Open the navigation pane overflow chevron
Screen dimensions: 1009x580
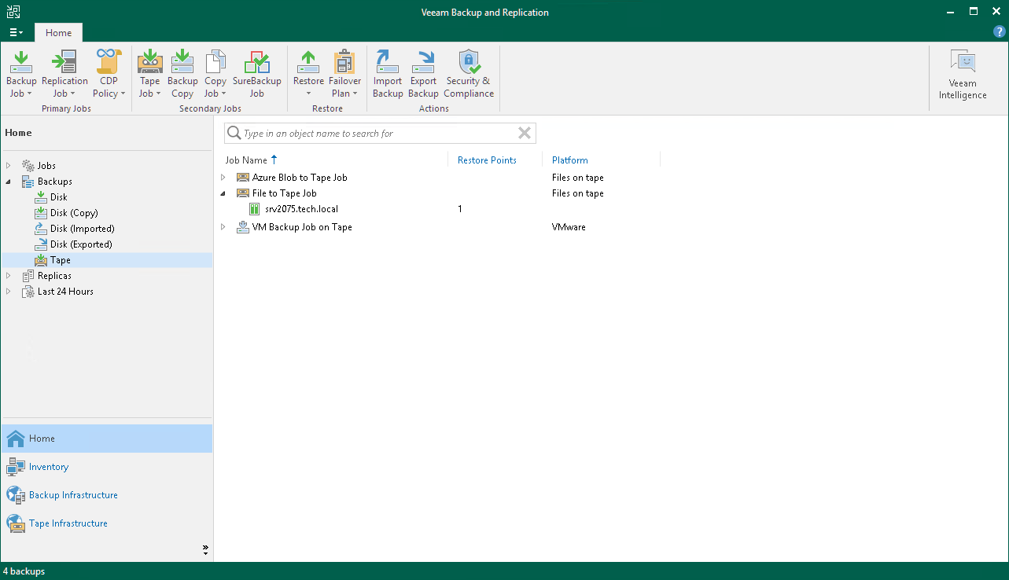pos(205,549)
